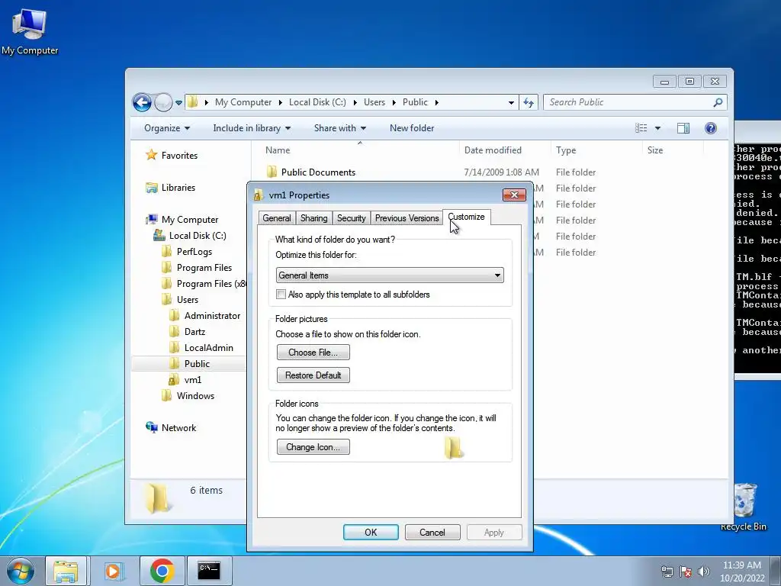This screenshot has width=781, height=586.
Task: Select Program Files (x86) in the tree
Action: [x=204, y=284]
